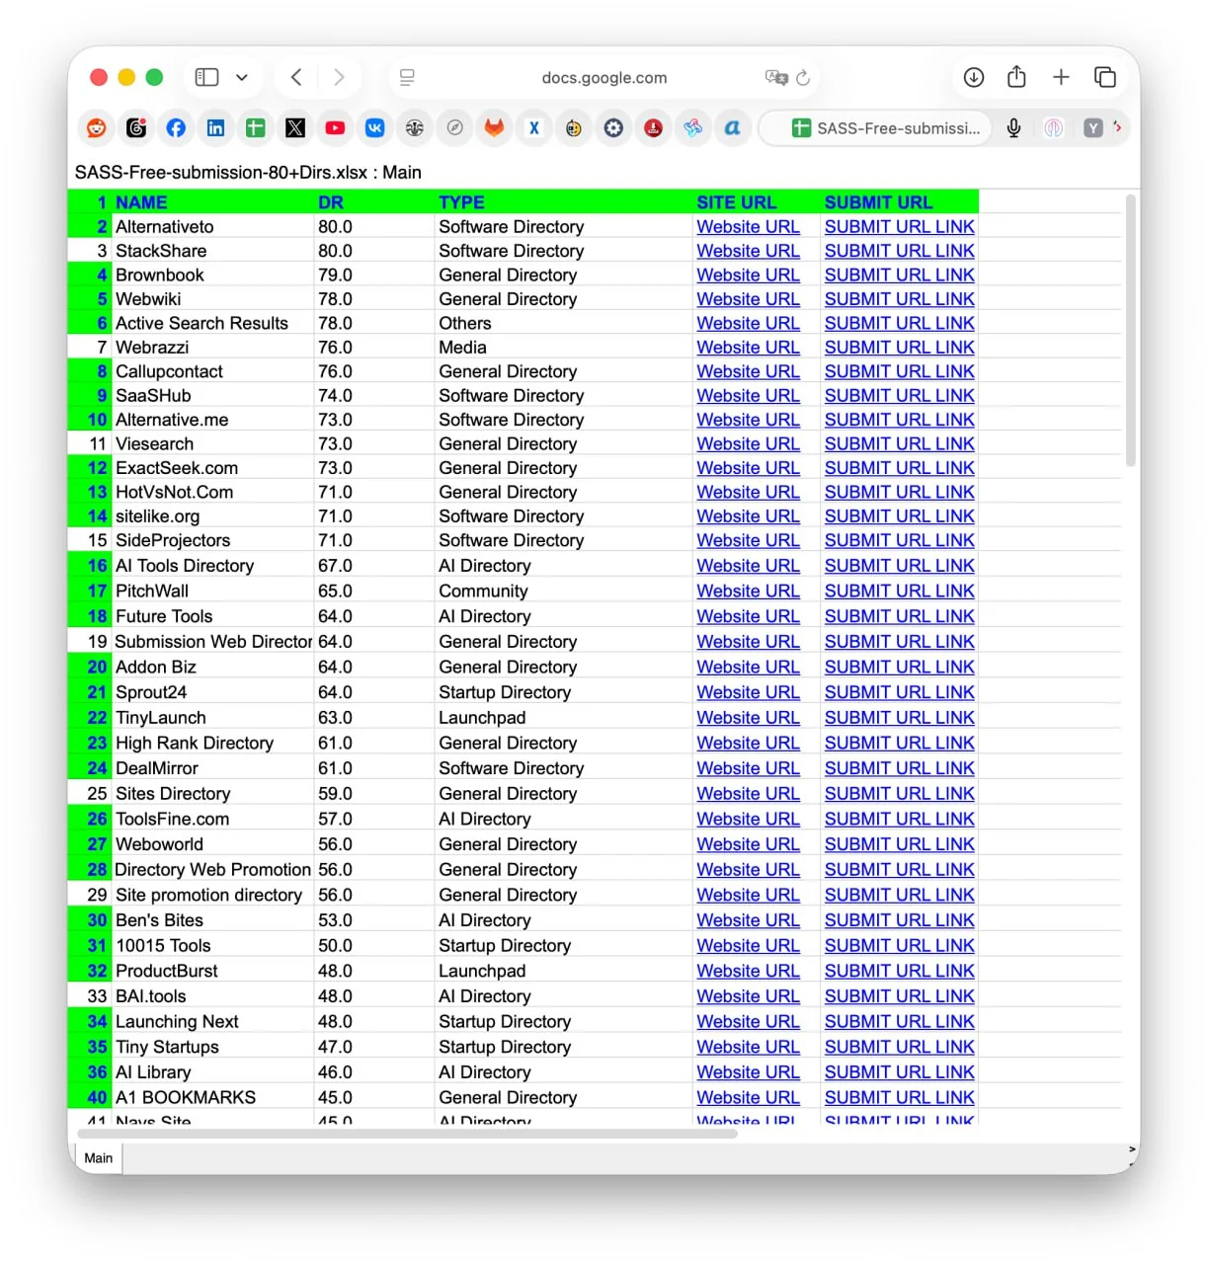Open the Facebook pinned tab

tap(176, 127)
